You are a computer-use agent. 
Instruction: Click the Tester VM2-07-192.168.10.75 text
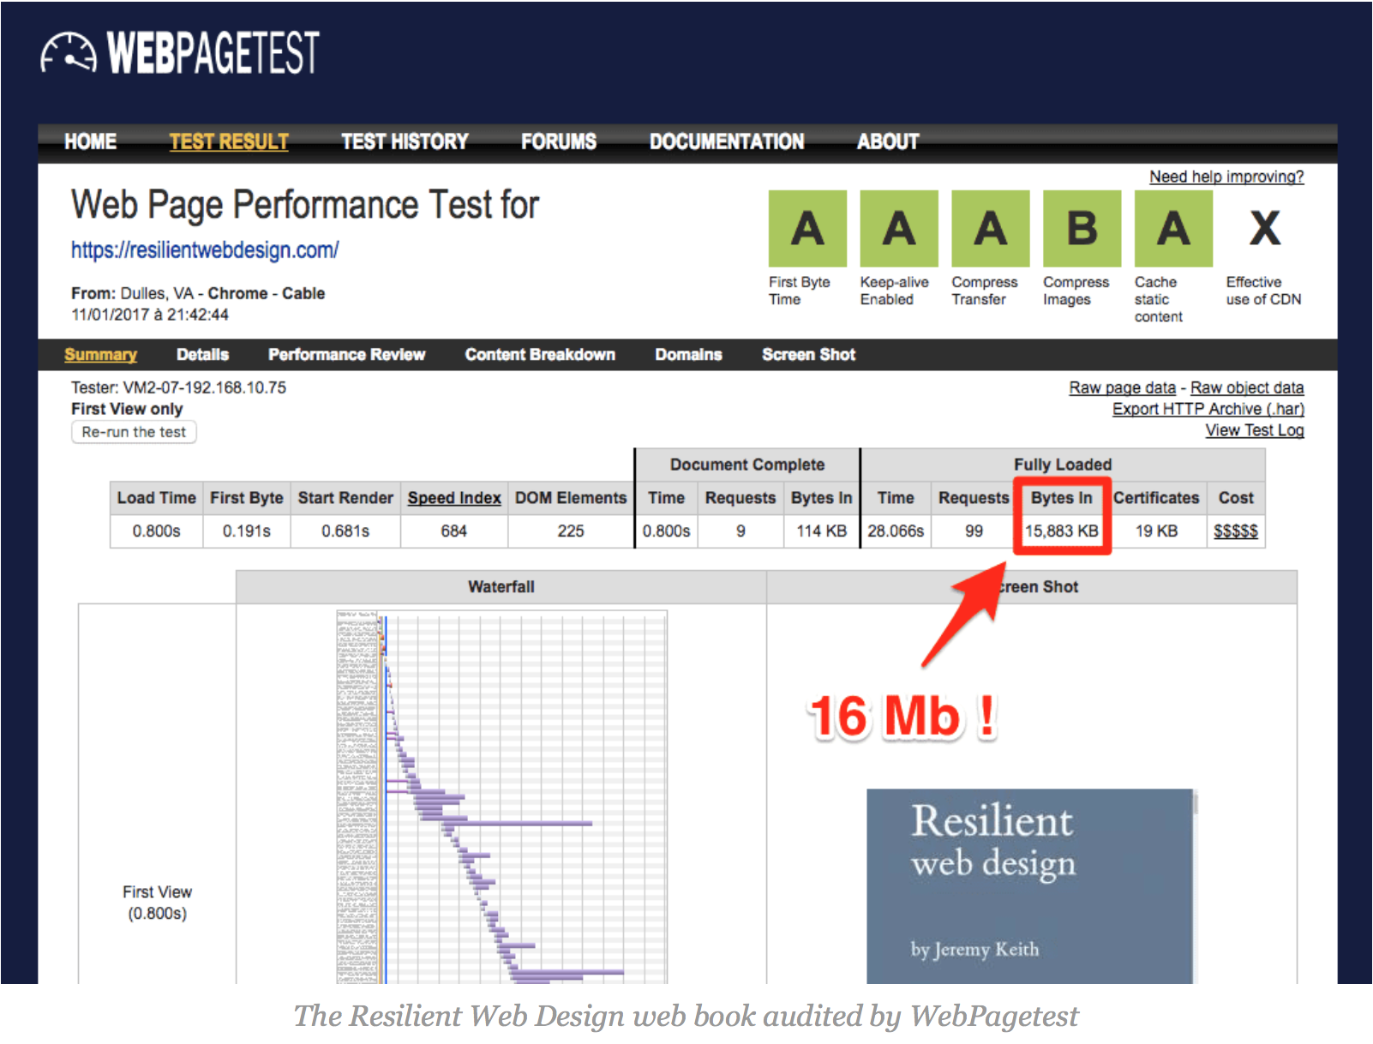coord(178,387)
